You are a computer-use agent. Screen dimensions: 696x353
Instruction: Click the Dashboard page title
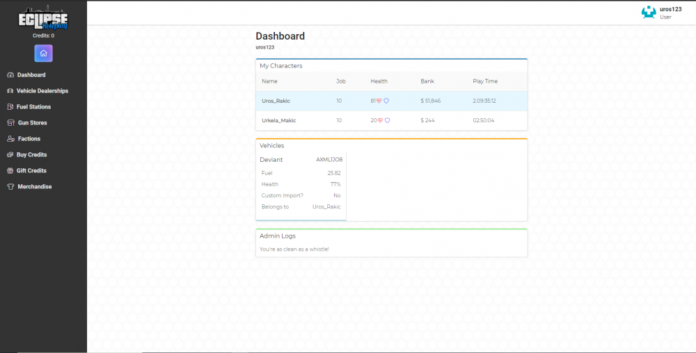pos(280,36)
